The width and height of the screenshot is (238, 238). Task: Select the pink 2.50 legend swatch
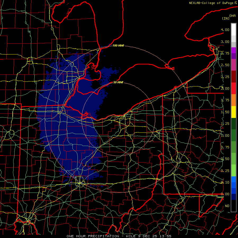click(234, 65)
